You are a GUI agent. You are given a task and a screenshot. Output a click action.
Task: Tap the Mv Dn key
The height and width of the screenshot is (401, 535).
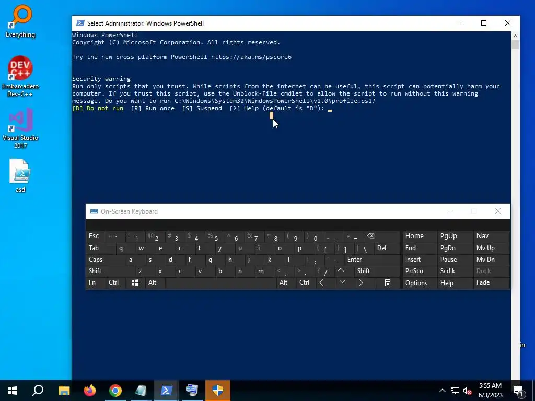[491, 260]
